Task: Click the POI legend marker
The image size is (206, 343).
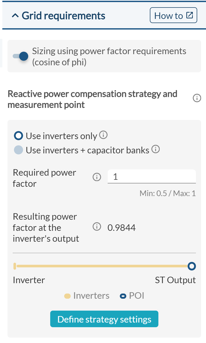Action: (x=123, y=296)
